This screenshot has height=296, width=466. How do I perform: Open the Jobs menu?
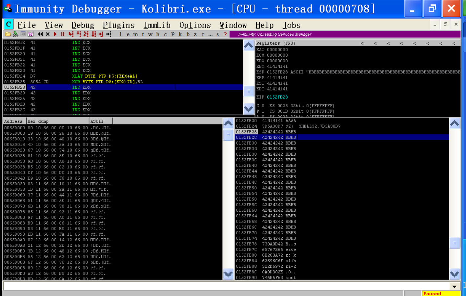[292, 25]
